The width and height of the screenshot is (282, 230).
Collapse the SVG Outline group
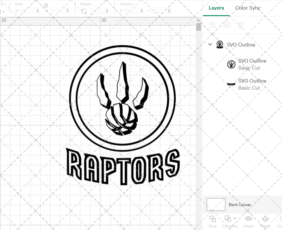pos(210,45)
